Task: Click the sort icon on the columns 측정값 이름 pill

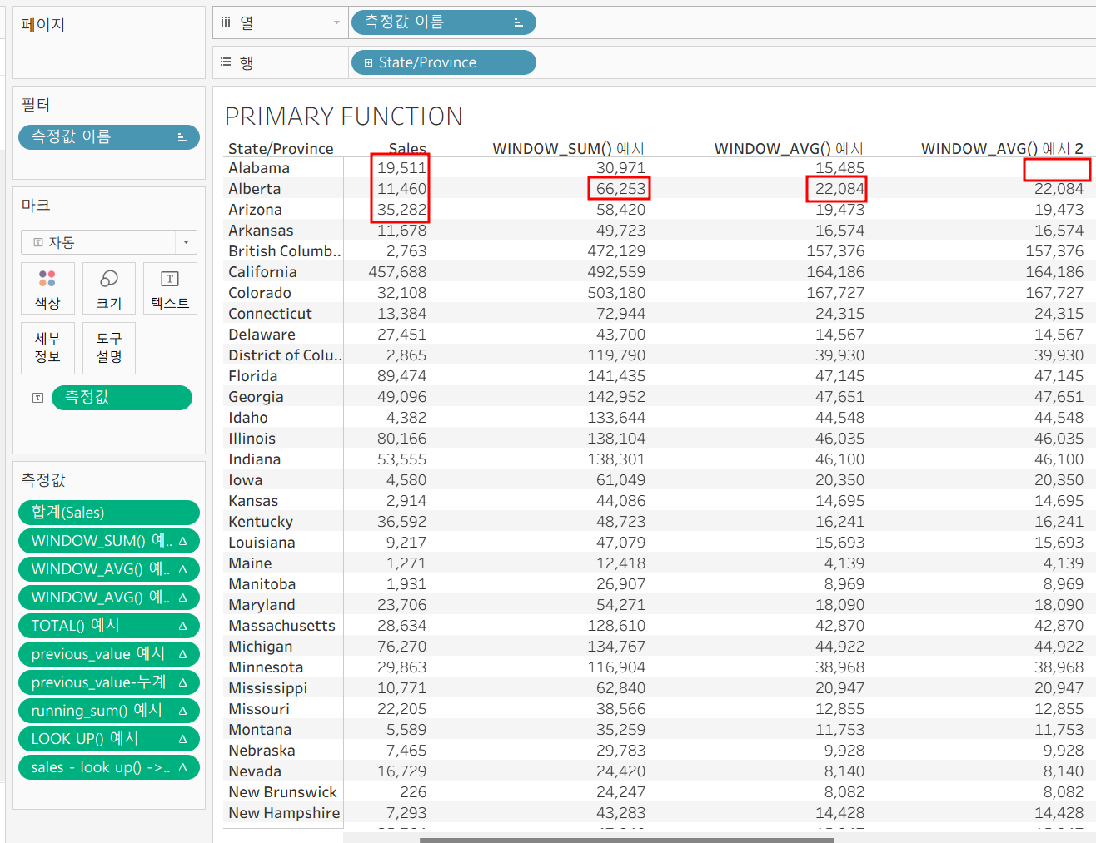Action: 518,22
